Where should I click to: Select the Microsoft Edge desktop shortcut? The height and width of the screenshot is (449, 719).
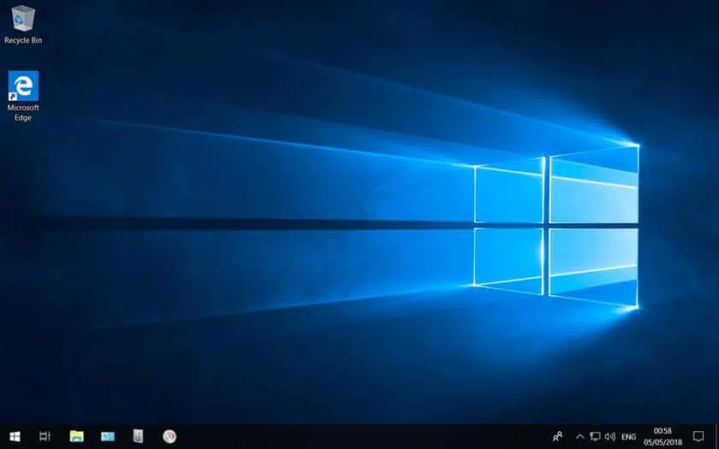tap(23, 96)
